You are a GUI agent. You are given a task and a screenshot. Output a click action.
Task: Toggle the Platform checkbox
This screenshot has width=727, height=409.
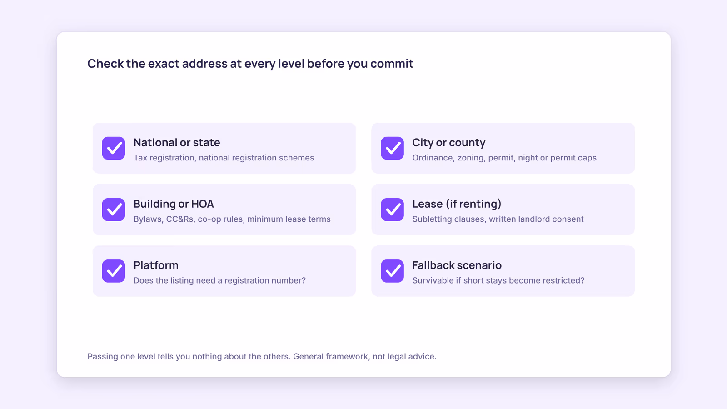coord(114,271)
